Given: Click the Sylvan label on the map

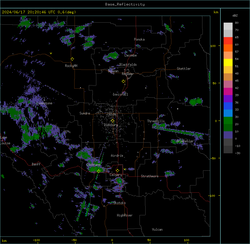Looking at the screenshot, I should tap(113, 71).
